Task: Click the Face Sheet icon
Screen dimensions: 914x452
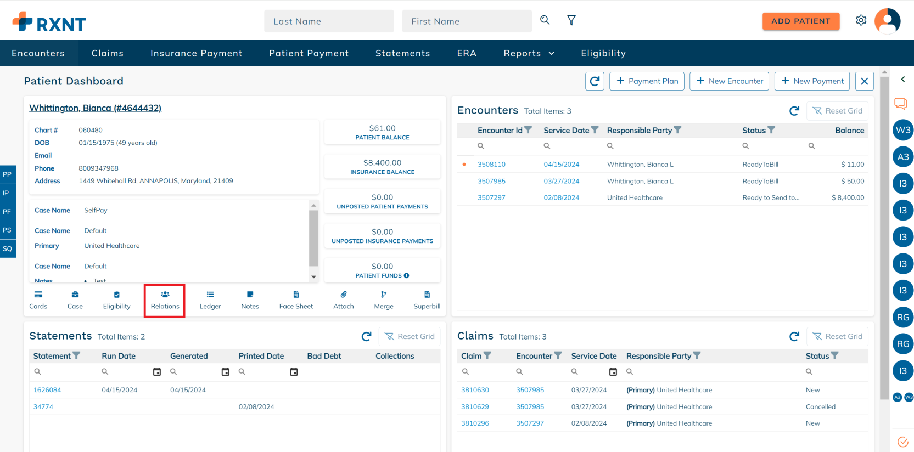Action: click(x=296, y=300)
